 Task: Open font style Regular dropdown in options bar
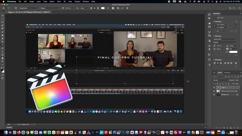[50, 8]
